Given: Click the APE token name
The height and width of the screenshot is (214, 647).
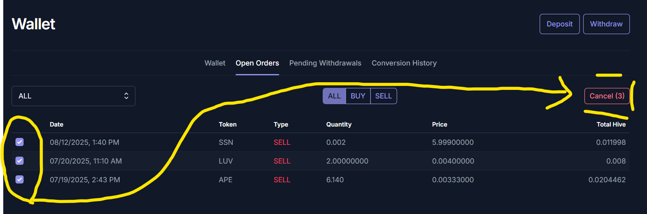Looking at the screenshot, I should point(225,180).
